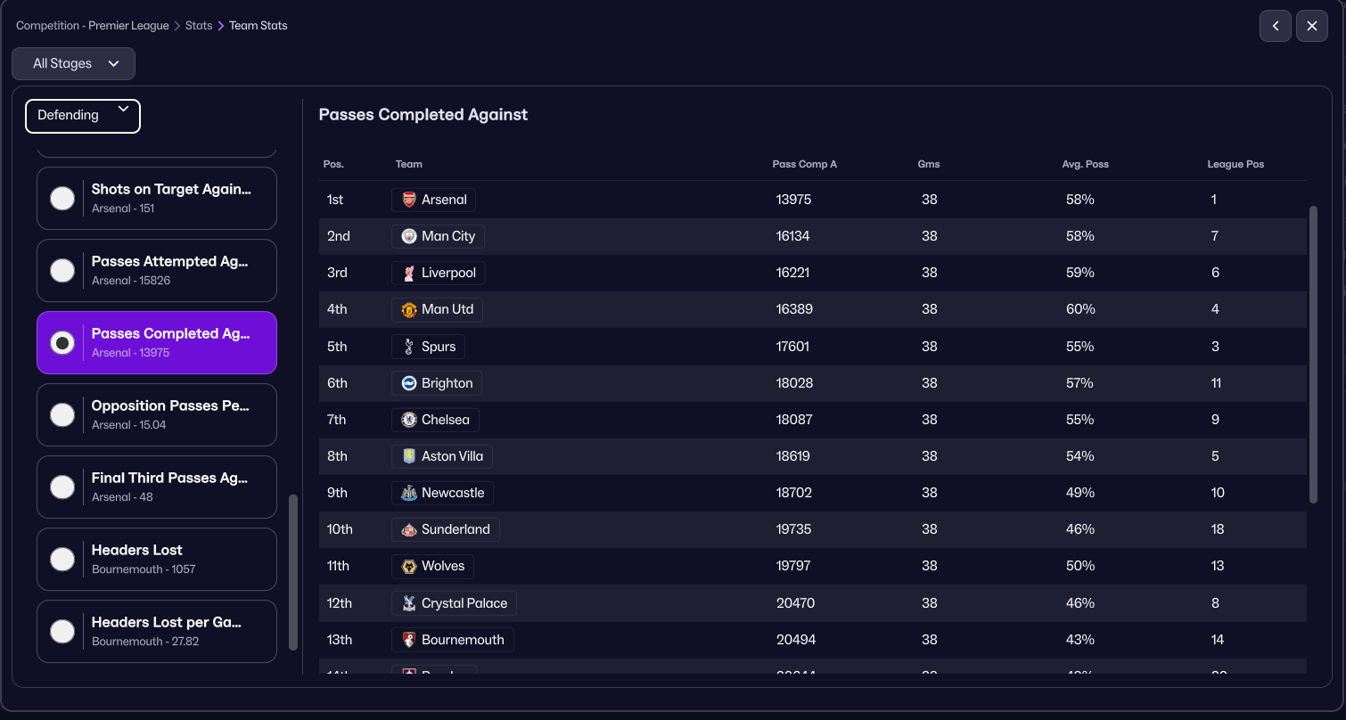Viewport: 1346px width, 720px height.
Task: Go to the Stats breadcrumb
Action: 199,26
